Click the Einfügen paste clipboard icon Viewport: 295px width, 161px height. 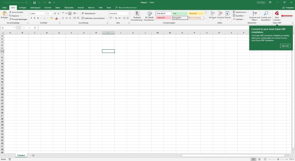4,14
